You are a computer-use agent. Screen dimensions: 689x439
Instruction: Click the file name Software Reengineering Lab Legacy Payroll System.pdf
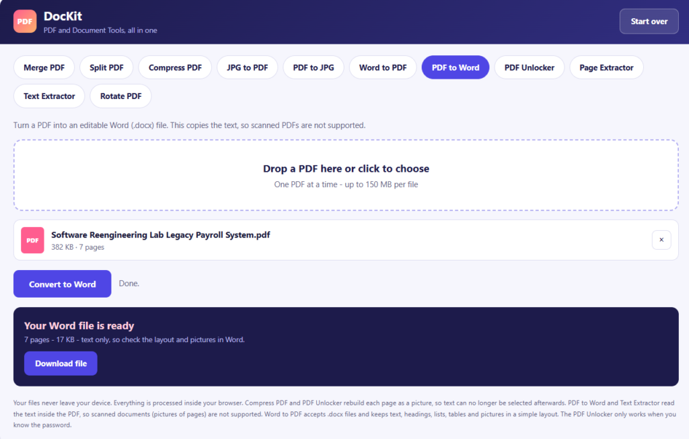coord(160,235)
